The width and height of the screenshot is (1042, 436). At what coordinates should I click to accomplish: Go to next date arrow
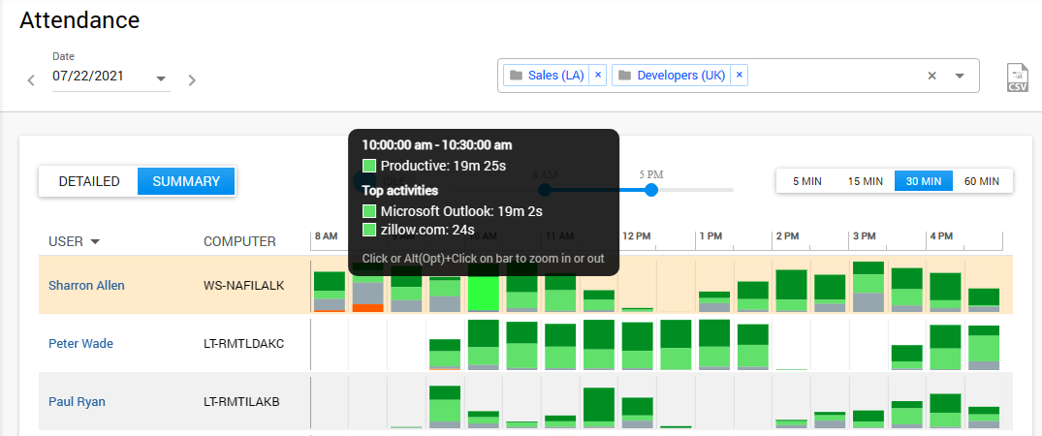(192, 80)
